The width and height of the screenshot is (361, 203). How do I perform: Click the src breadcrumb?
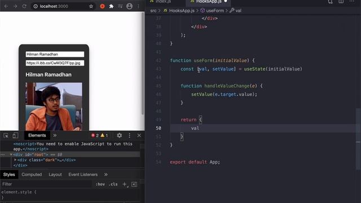tap(153, 11)
